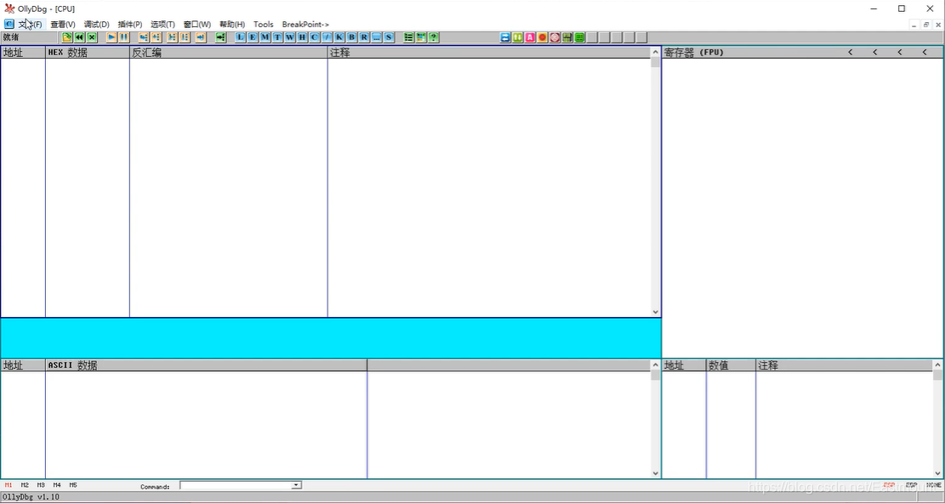The height and width of the screenshot is (503, 945).
Task: Click dump pane scrollbar up arrow
Action: coord(656,365)
